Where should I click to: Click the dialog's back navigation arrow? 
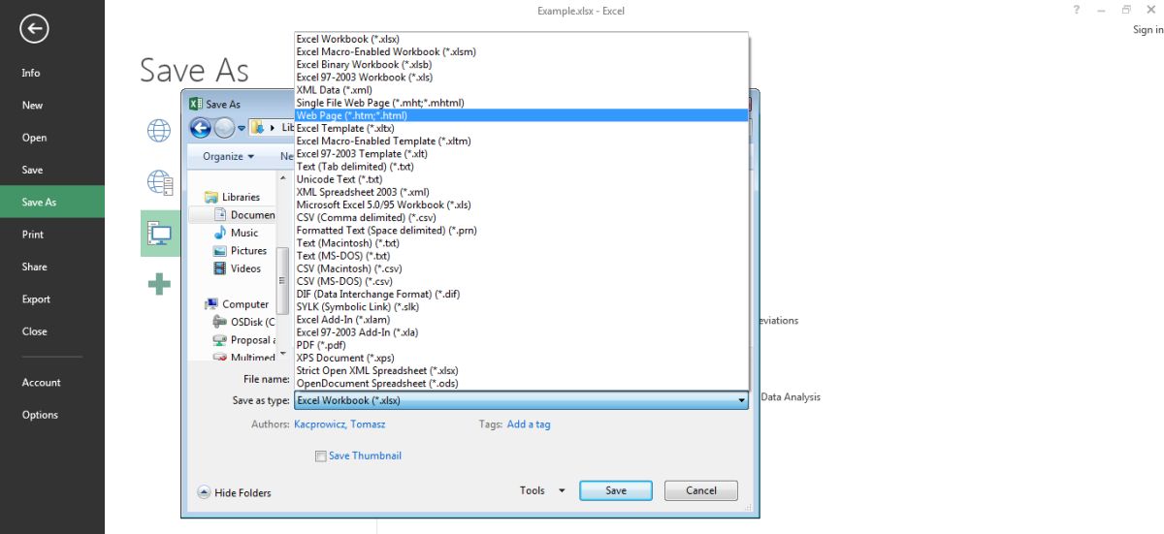pyautogui.click(x=201, y=128)
